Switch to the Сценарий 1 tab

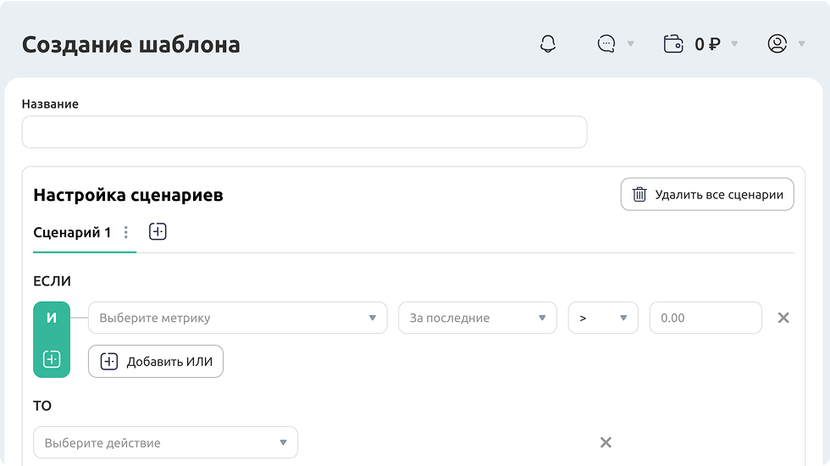tap(72, 232)
